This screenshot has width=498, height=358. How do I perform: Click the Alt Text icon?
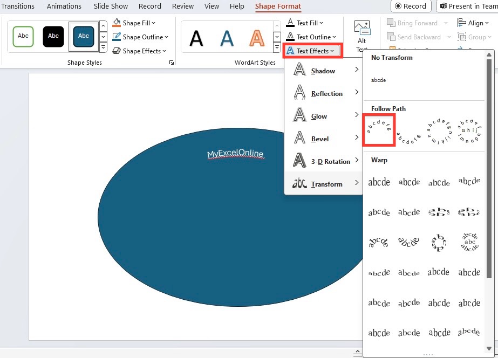(361, 28)
